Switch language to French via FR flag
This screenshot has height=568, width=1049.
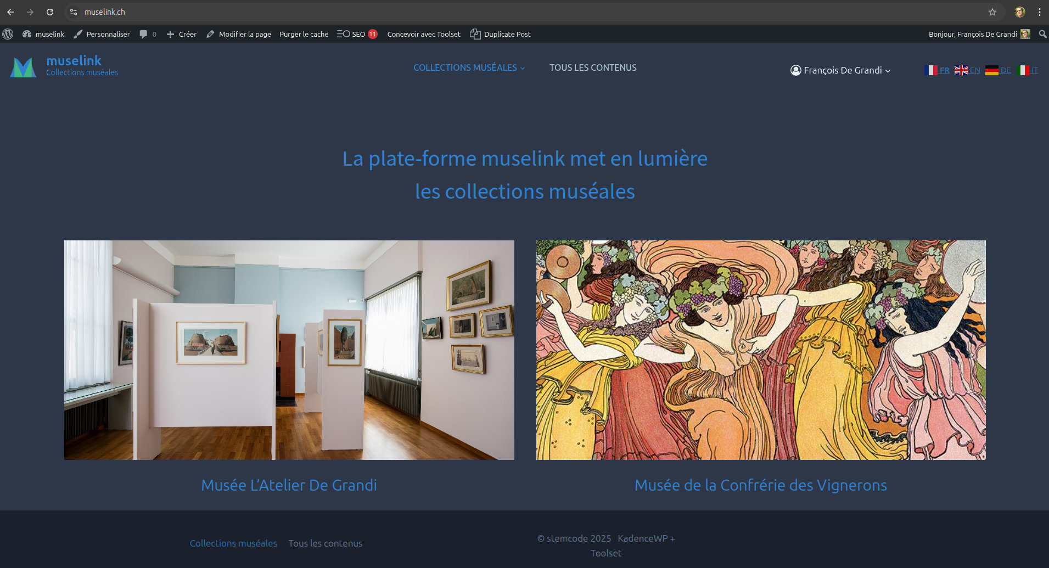[x=937, y=70]
